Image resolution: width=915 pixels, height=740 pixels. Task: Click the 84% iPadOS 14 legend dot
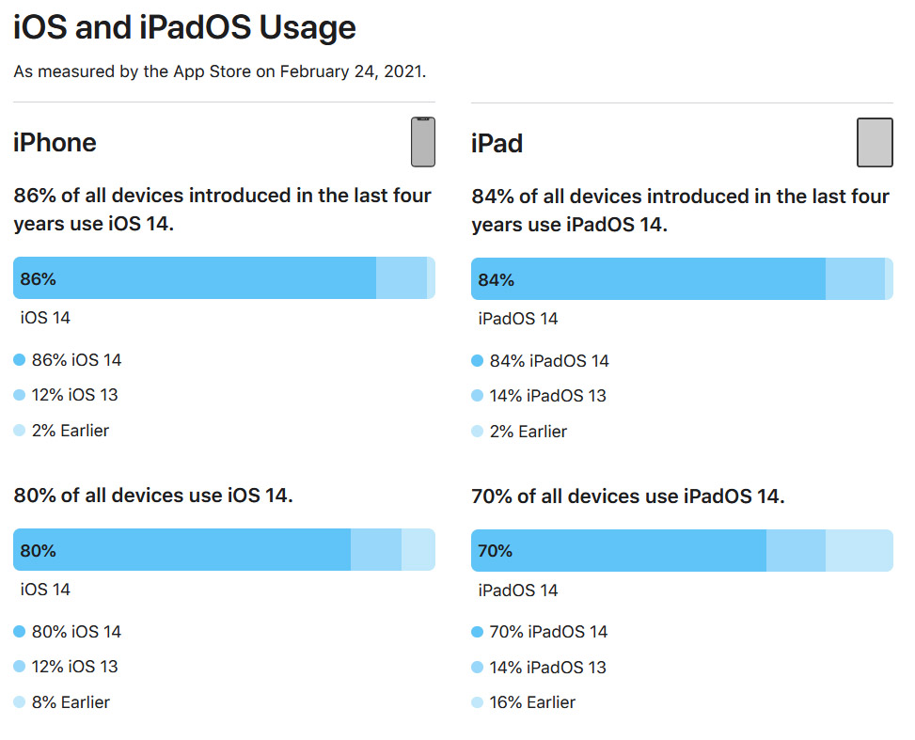click(478, 361)
